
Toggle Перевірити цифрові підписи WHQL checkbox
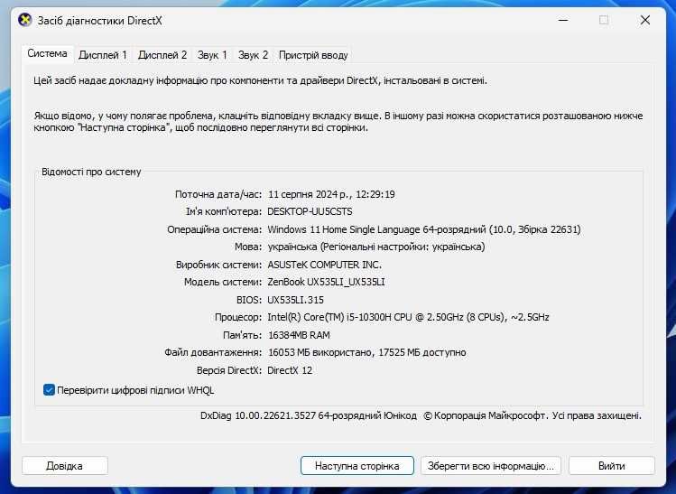(x=49, y=390)
